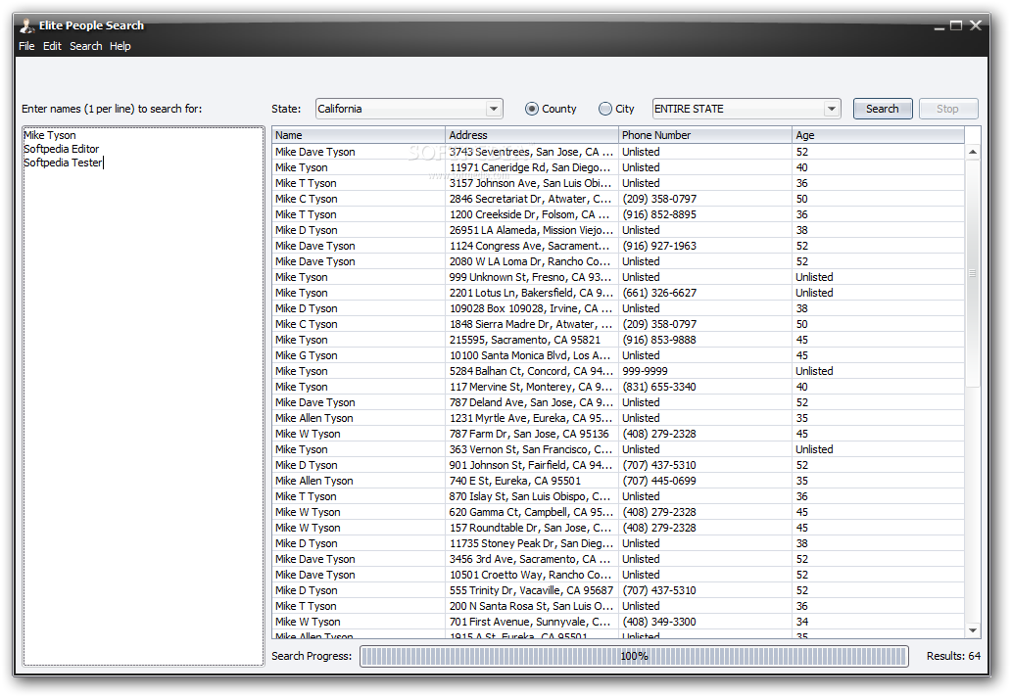The width and height of the screenshot is (1011, 697).
Task: Select row with 3157 Johnson Ave address
Action: (618, 184)
